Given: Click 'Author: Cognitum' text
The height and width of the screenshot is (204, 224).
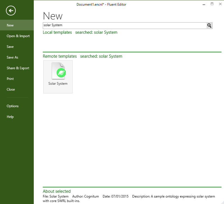Looking at the screenshot, I should pyautogui.click(x=86, y=196).
